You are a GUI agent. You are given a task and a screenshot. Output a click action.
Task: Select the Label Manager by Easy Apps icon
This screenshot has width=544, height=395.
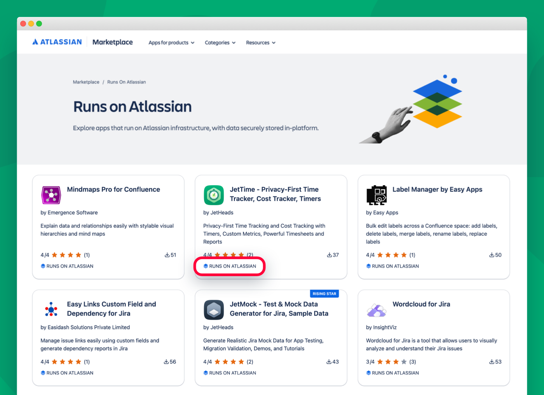[377, 195]
